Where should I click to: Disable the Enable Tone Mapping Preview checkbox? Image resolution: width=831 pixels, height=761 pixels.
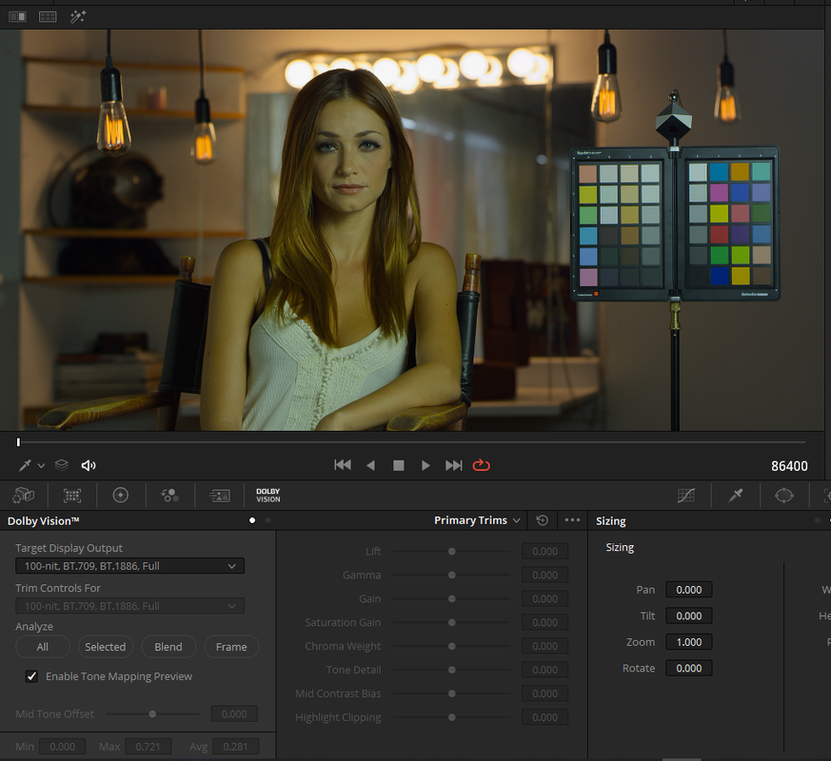pyautogui.click(x=31, y=676)
